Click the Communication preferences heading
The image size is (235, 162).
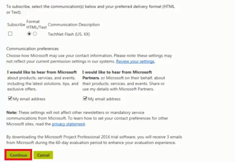[33, 49]
